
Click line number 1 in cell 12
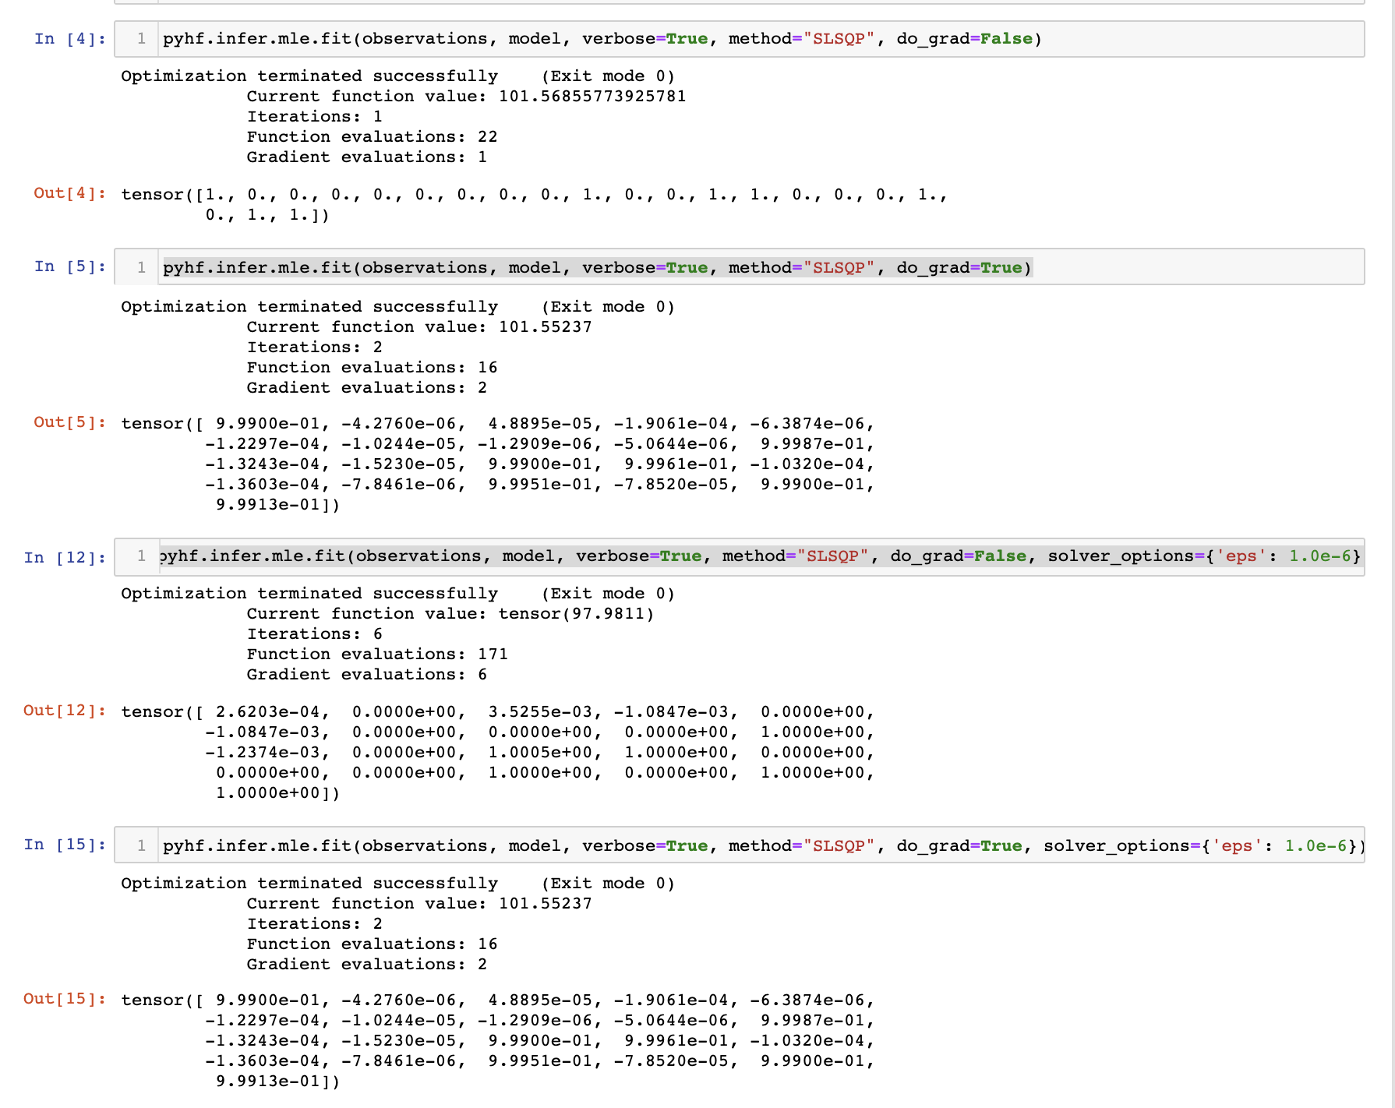click(140, 556)
